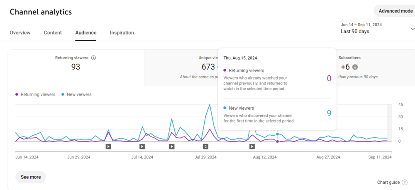Image resolution: width=415 pixels, height=190 pixels.
Task: Open the video marker between Jul 14 and Jul 29
Action: [x=171, y=146]
